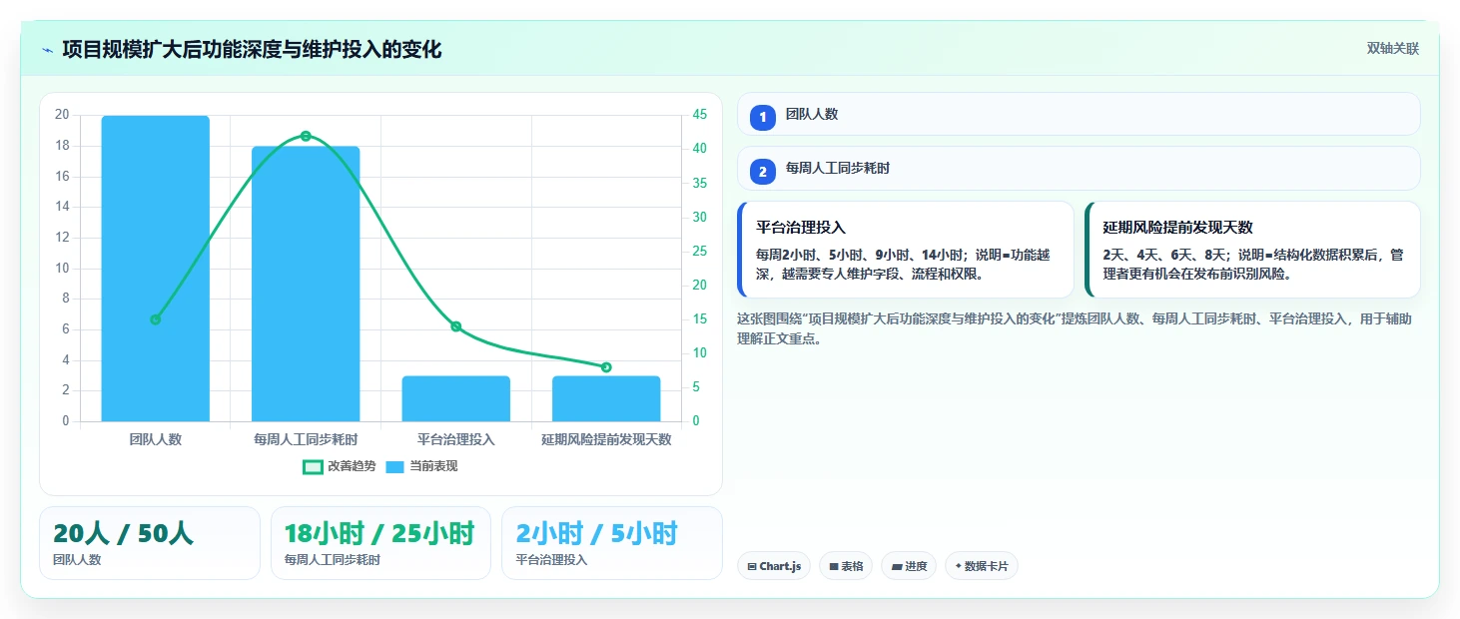Viewport: 1460px width, 619px height.
Task: Click the x-axis label 平台治理投入
Action: coord(456,439)
